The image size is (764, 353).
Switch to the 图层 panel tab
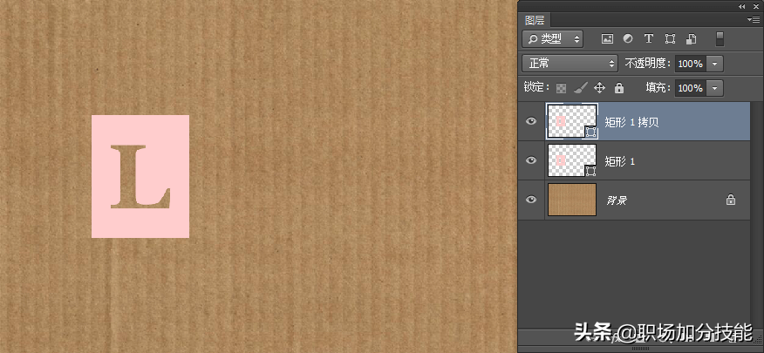coord(535,20)
